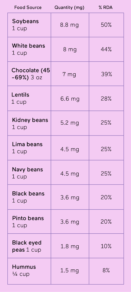The image size is (131, 292).
Task: Select the White beans food cell
Action: [29, 49]
